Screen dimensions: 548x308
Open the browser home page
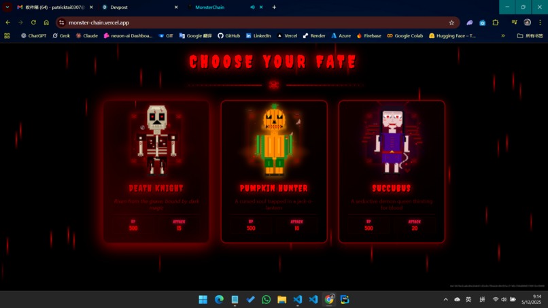pyautogui.click(x=46, y=22)
